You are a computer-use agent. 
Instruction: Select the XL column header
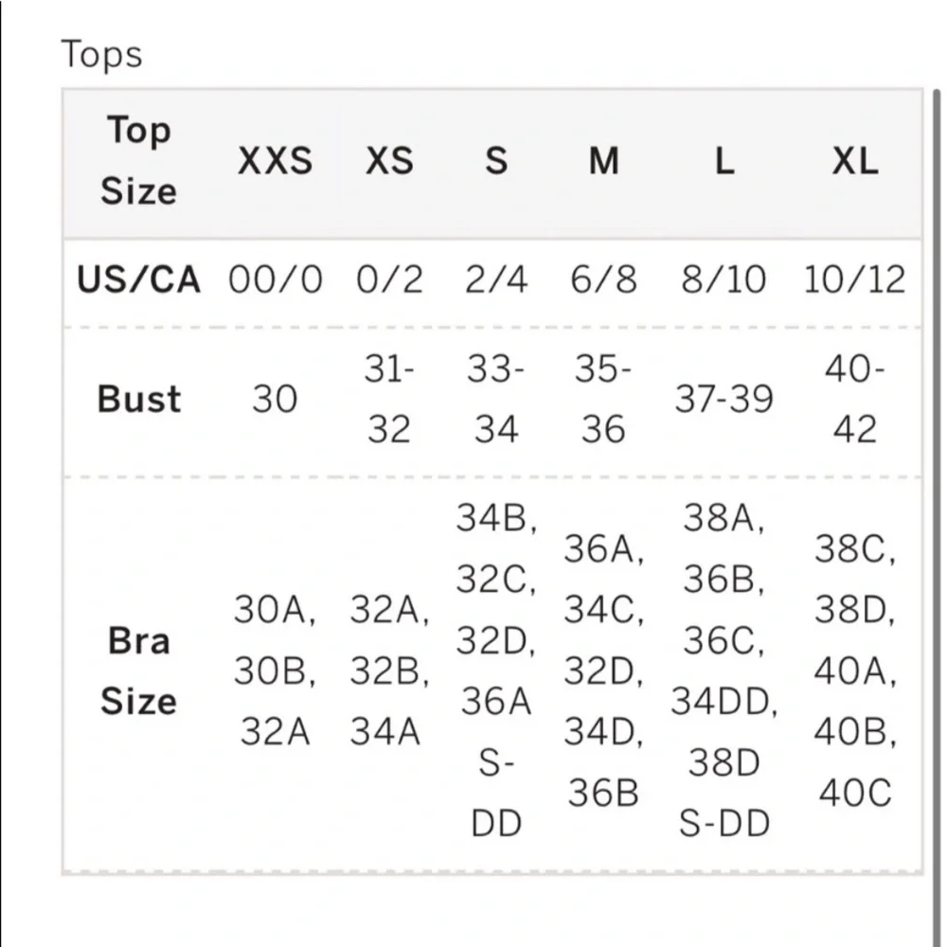tap(854, 162)
